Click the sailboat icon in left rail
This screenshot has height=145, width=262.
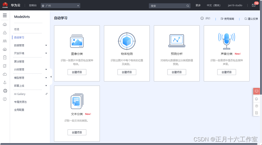[5, 82]
